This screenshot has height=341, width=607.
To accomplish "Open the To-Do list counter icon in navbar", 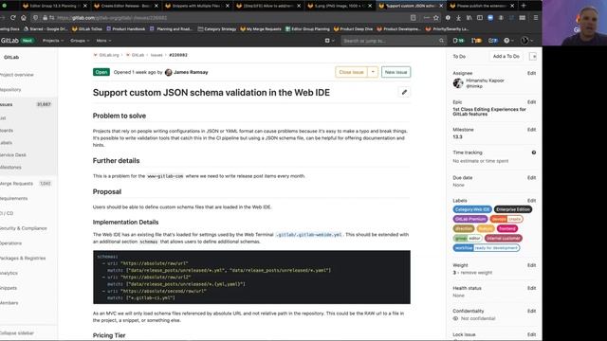I will (493, 40).
